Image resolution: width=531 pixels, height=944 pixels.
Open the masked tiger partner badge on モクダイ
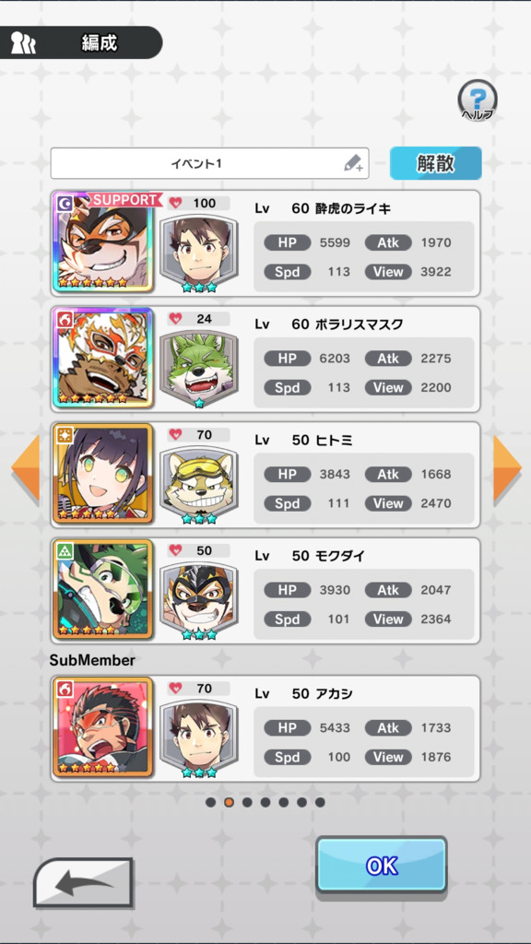199,599
